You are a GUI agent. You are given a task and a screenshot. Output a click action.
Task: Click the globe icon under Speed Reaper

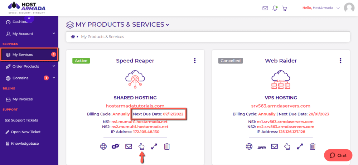103,146
